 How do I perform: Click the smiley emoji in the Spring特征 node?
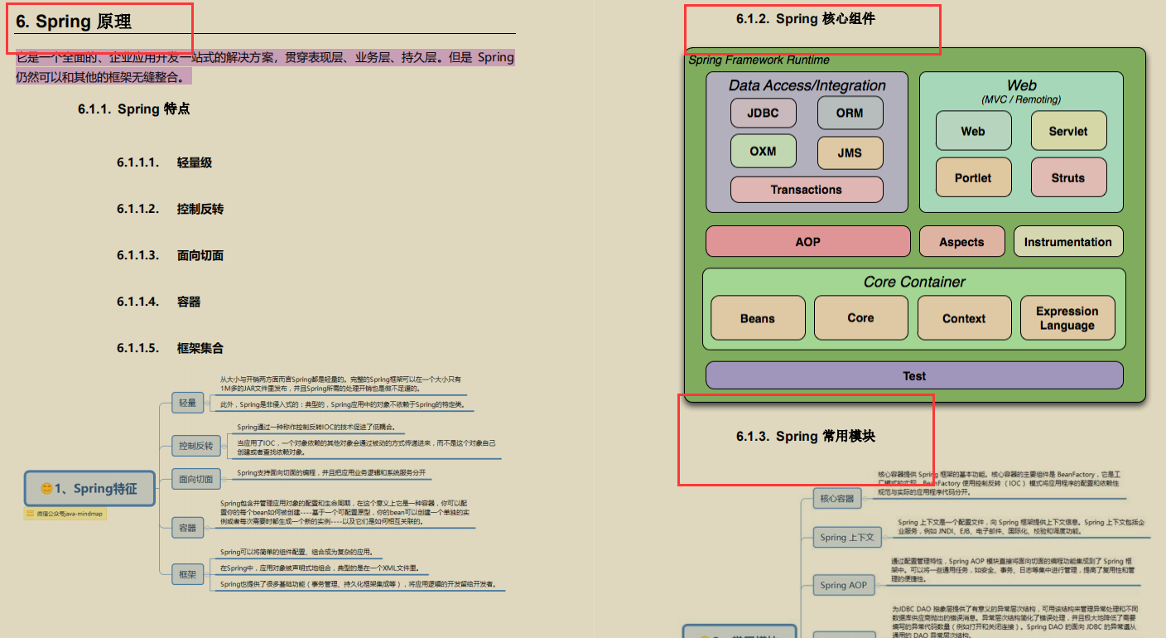pyautogui.click(x=47, y=489)
